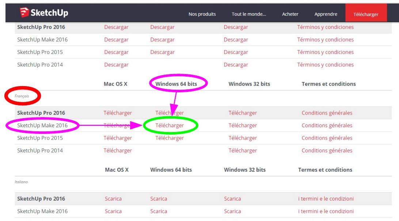Click Scarica under Windows 32 bits for SketchUp Make 2016
The image size is (399, 221).
point(232,211)
